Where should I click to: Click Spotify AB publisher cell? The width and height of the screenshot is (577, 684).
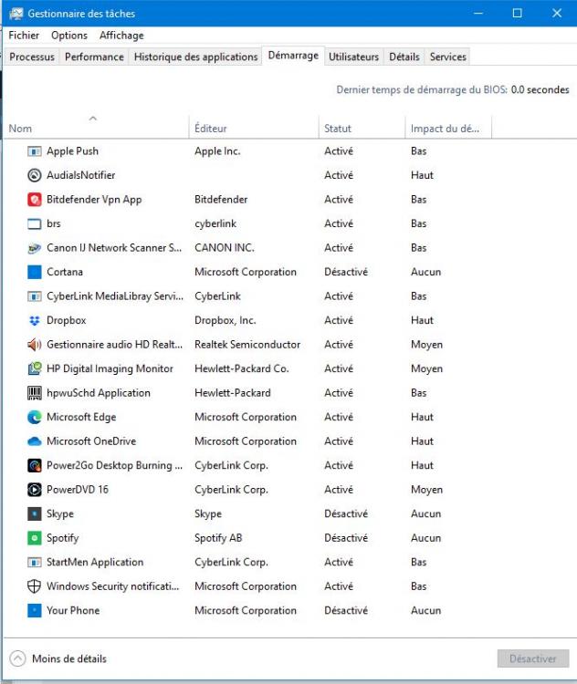(x=218, y=538)
